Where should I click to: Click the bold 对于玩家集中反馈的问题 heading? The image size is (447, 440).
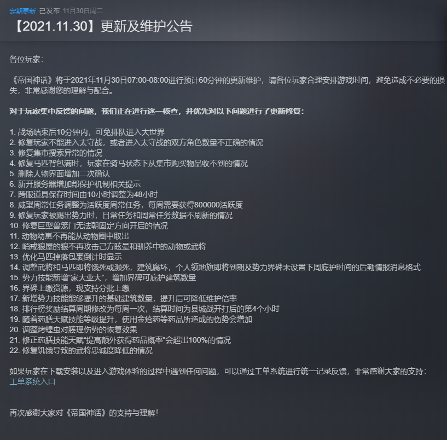click(x=156, y=111)
